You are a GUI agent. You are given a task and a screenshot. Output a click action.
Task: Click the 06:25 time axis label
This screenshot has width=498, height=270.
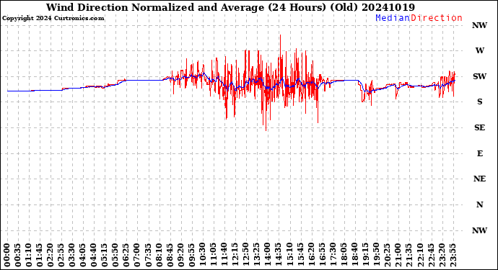[126, 256]
